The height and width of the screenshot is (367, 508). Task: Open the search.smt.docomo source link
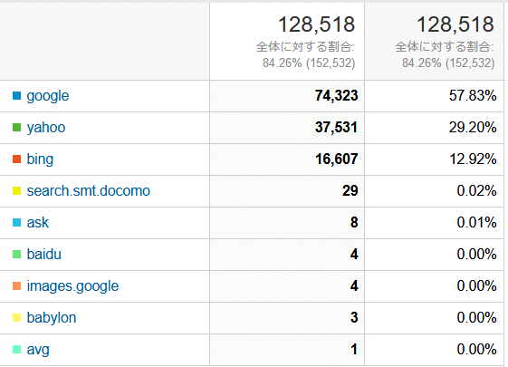[88, 191]
